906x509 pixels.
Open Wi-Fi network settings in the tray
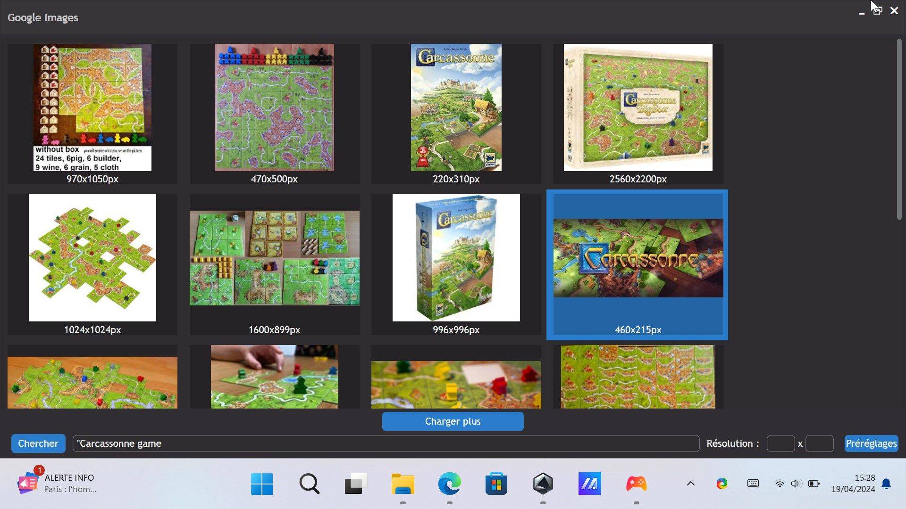click(x=780, y=484)
